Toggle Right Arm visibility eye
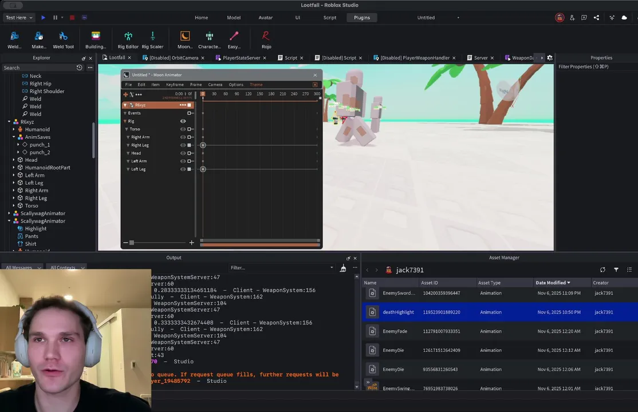Viewport: 638px width, 412px height. (183, 137)
